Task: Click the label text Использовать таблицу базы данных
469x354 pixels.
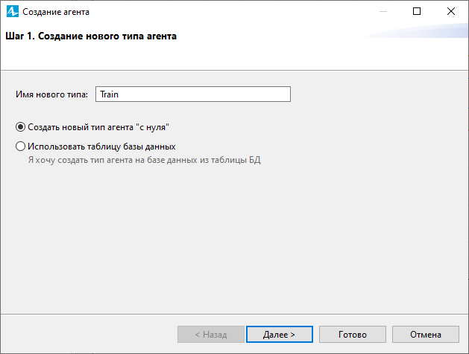Action: 101,147
